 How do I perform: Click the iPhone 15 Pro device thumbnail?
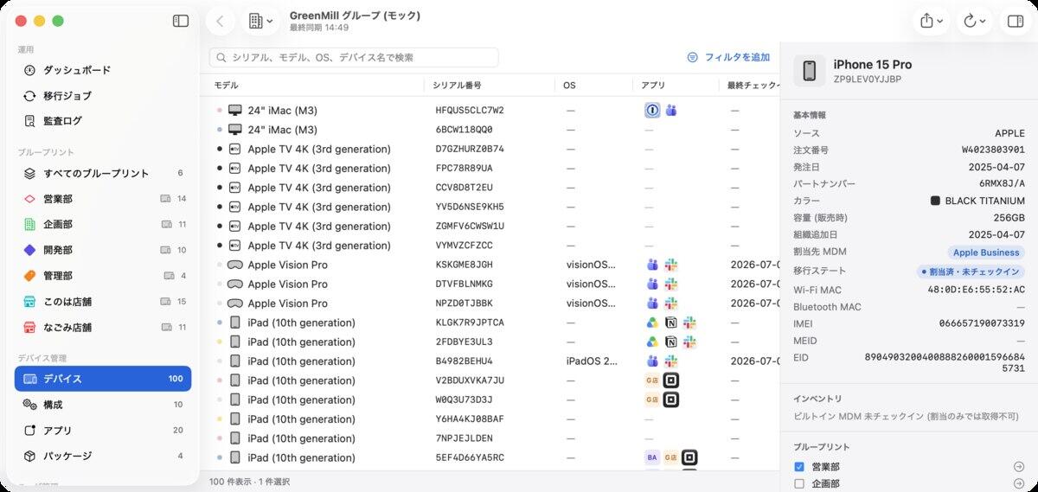[x=809, y=71]
